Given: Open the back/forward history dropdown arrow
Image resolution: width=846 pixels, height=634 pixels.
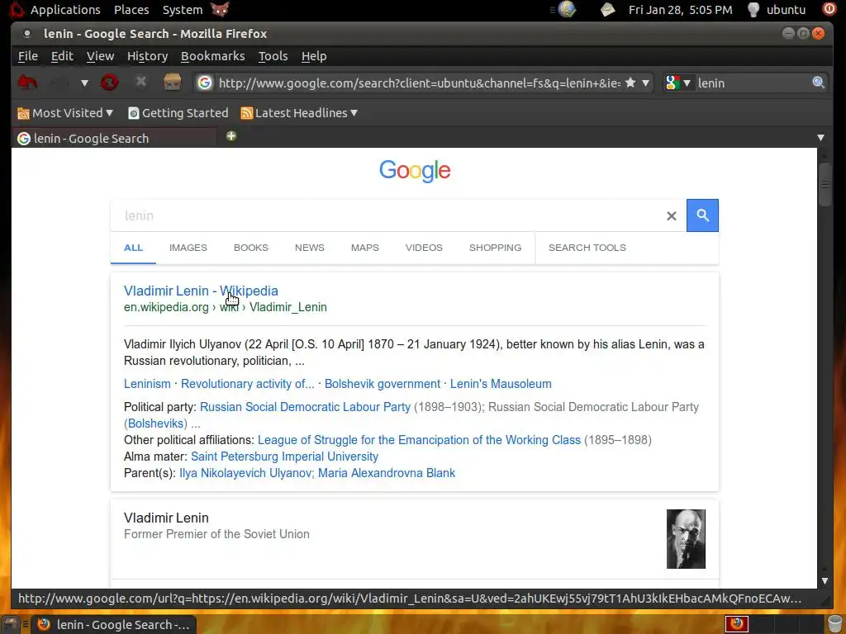Looking at the screenshot, I should click(x=84, y=83).
